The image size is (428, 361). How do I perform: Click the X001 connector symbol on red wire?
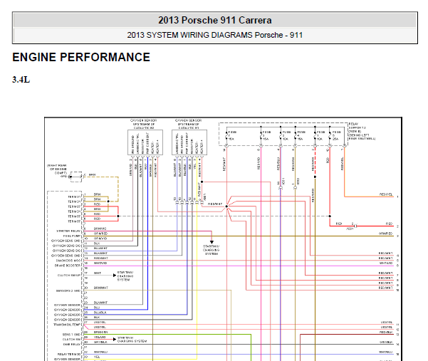(355, 226)
